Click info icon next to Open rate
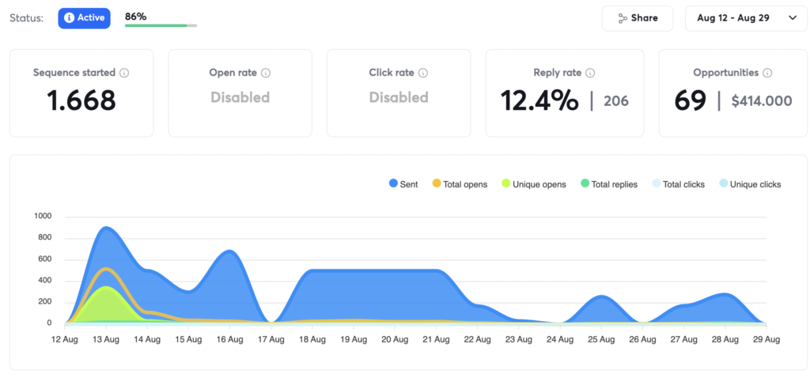810x374 pixels. click(266, 73)
